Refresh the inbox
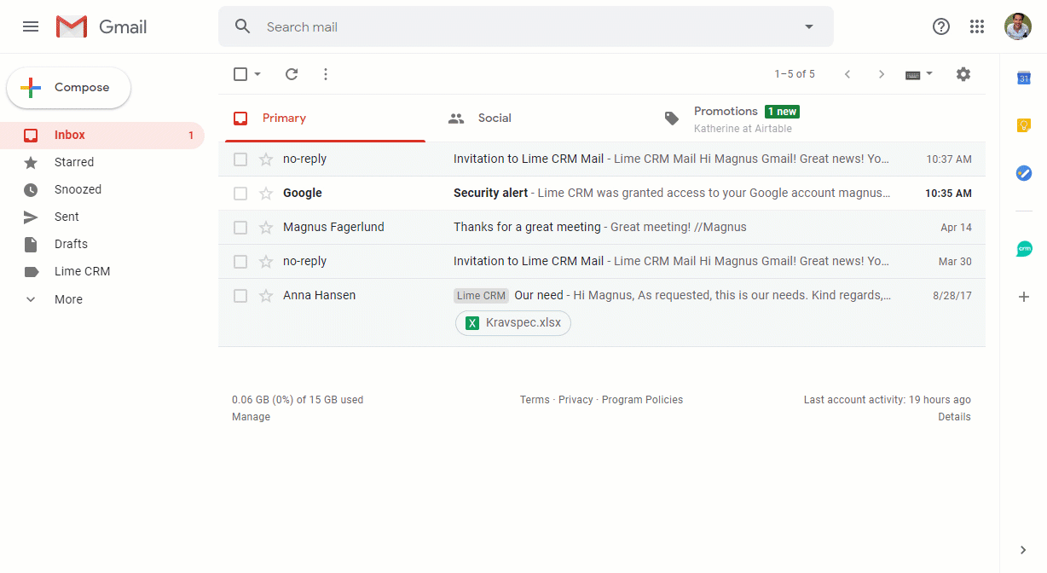The image size is (1047, 573). tap(292, 74)
